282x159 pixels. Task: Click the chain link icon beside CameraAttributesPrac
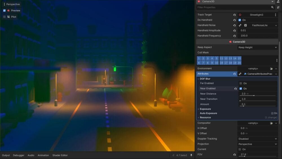240,74
